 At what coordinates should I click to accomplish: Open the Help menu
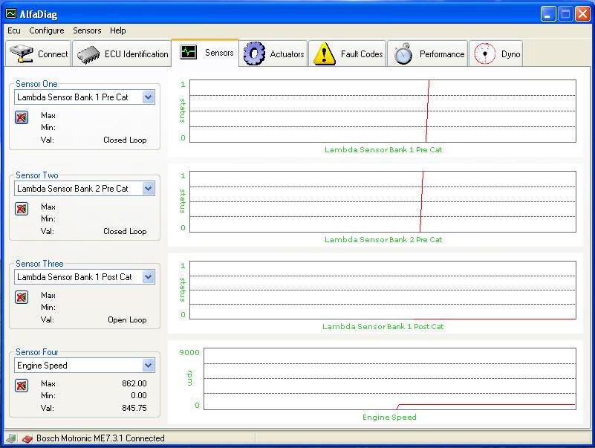point(117,30)
